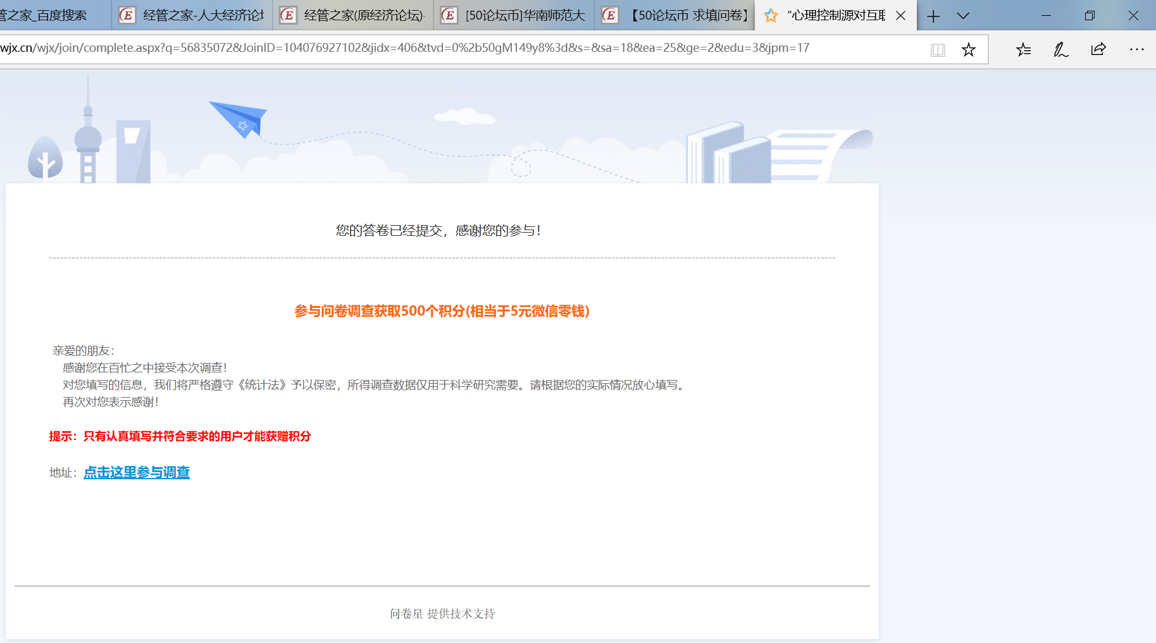The height and width of the screenshot is (643, 1156).
Task: Open the add notes pen icon
Action: tap(1061, 50)
